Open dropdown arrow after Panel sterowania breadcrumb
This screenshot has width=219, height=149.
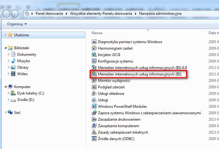(x=67, y=14)
